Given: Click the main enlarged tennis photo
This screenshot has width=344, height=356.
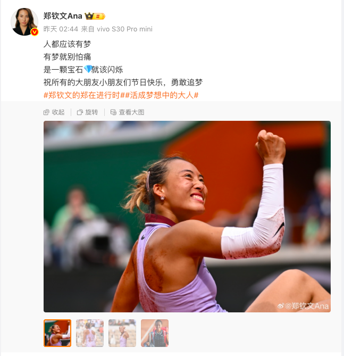Looking at the screenshot, I should (x=187, y=217).
